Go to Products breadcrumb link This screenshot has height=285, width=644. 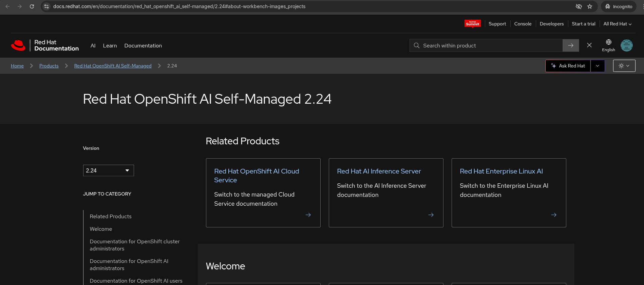coord(49,66)
